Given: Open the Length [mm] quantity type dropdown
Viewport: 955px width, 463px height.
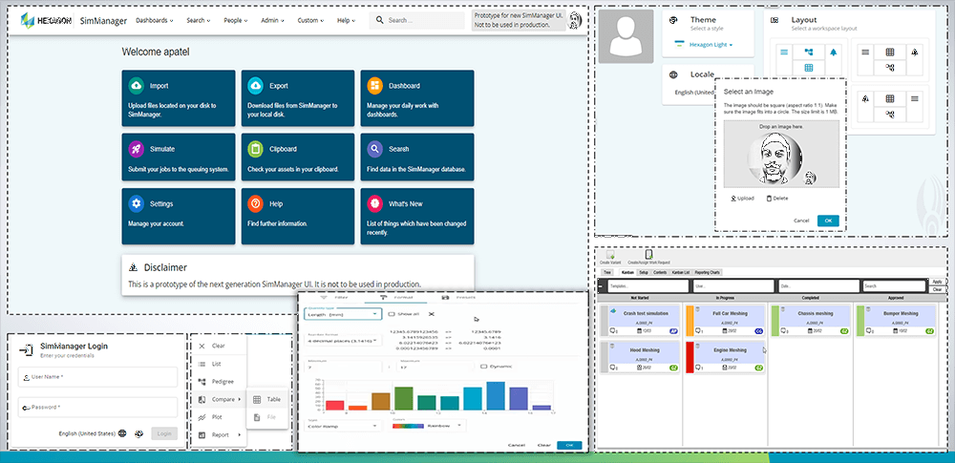Looking at the screenshot, I should click(343, 314).
